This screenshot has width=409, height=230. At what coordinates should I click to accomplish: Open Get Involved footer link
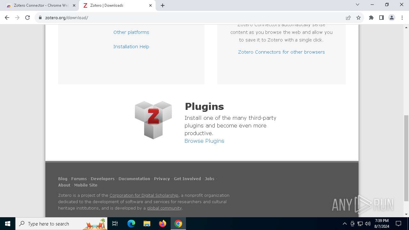point(187,179)
